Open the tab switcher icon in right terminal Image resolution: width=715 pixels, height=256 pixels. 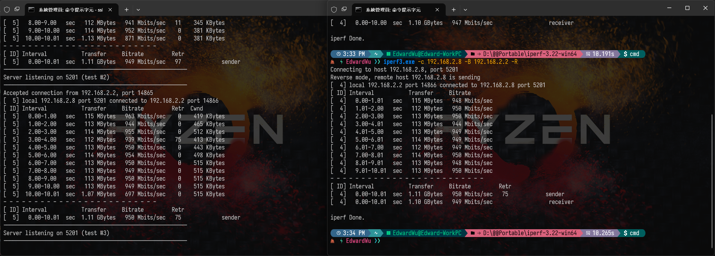pyautogui.click(x=344, y=9)
